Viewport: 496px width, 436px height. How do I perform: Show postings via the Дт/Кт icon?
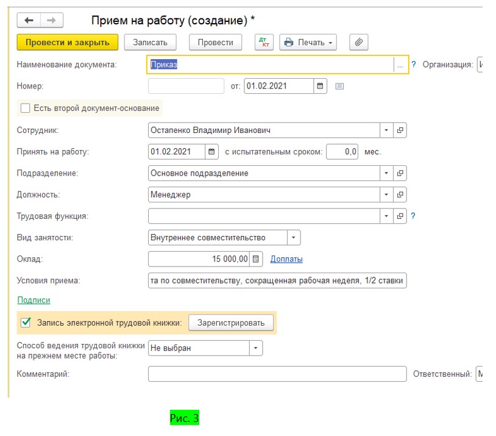tap(264, 42)
